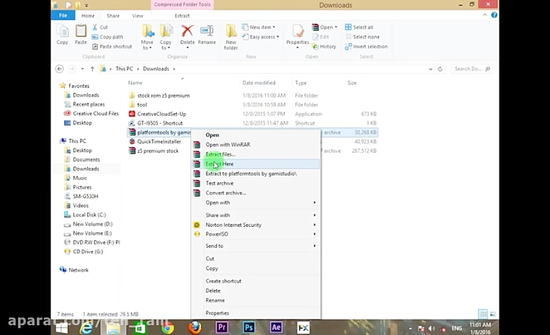Viewport: 550px width, 335px height.
Task: Click Invert selection in the ribbon
Action: [x=369, y=46]
